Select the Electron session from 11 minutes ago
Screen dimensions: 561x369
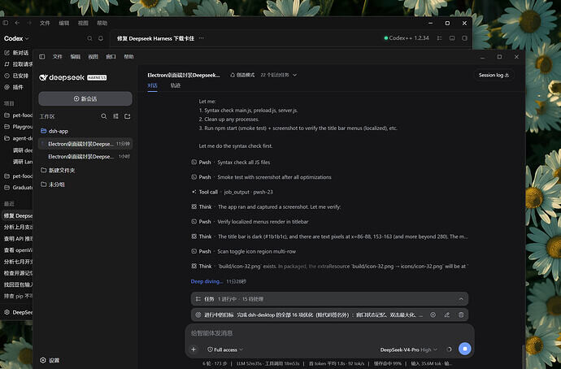[x=85, y=144]
